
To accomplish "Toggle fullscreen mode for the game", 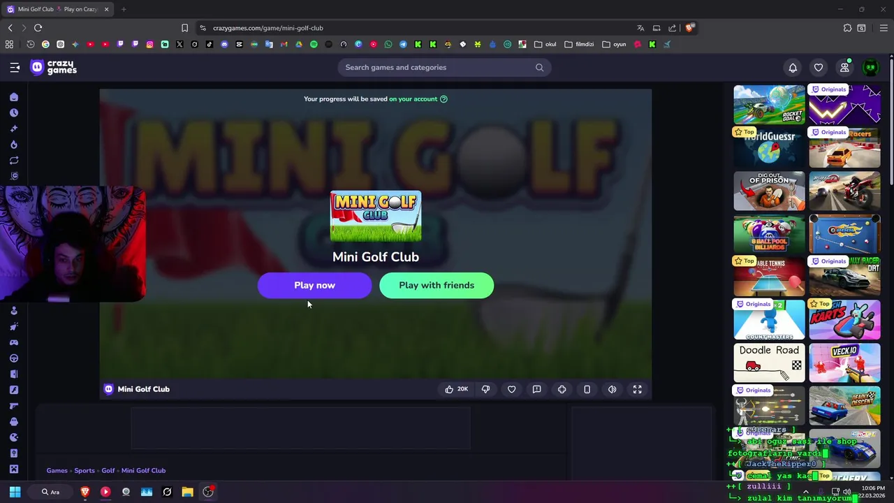I will (x=637, y=389).
